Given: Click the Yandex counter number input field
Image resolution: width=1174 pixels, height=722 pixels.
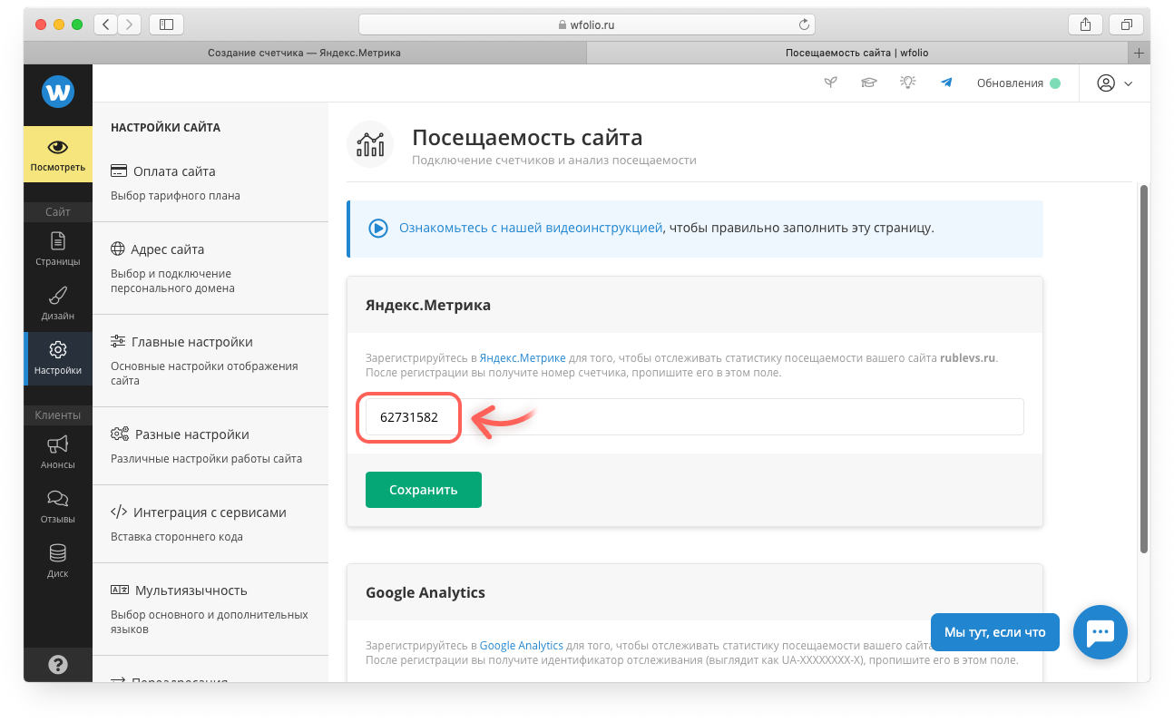Looking at the screenshot, I should (x=695, y=417).
